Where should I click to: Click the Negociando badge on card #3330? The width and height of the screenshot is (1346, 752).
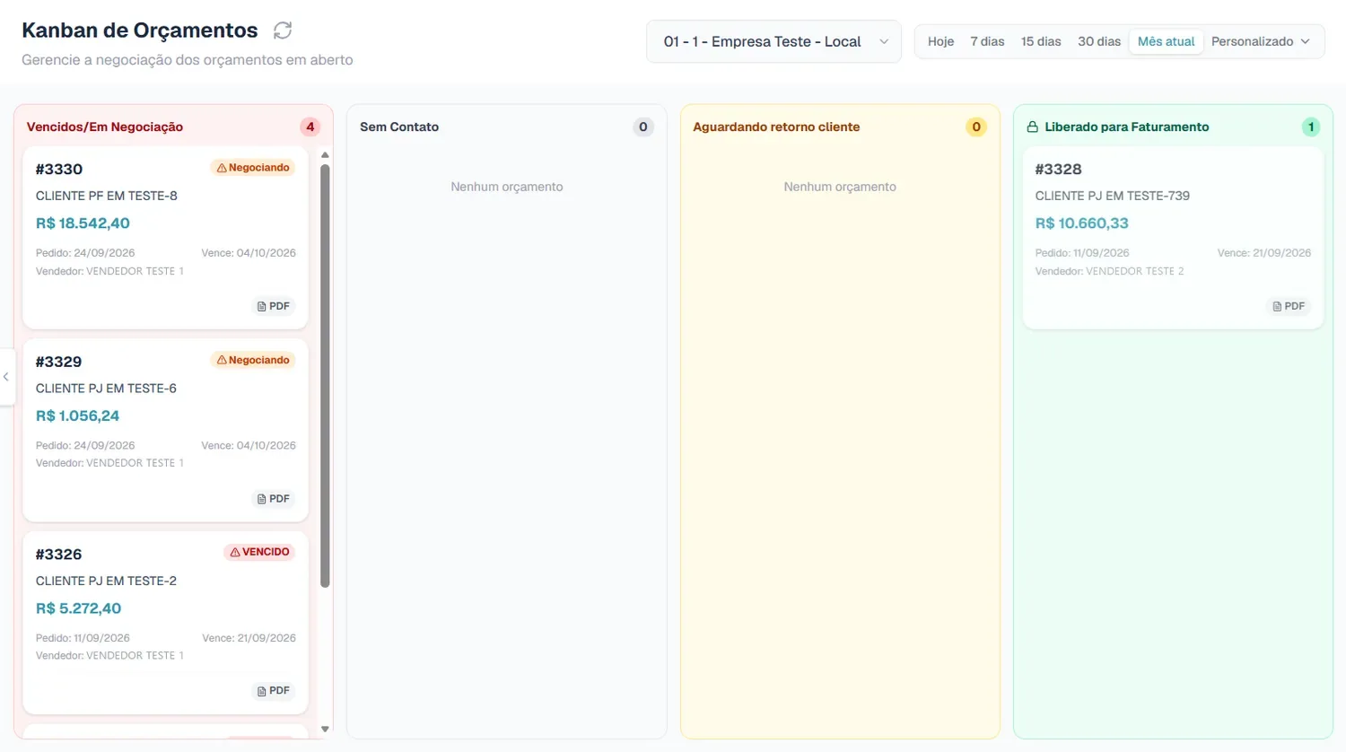[253, 168]
